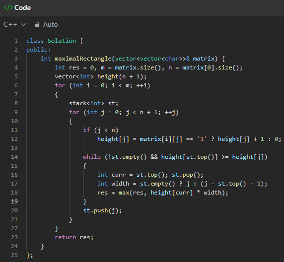Click line number 1 in gutter
The height and width of the screenshot is (262, 284).
click(16, 41)
